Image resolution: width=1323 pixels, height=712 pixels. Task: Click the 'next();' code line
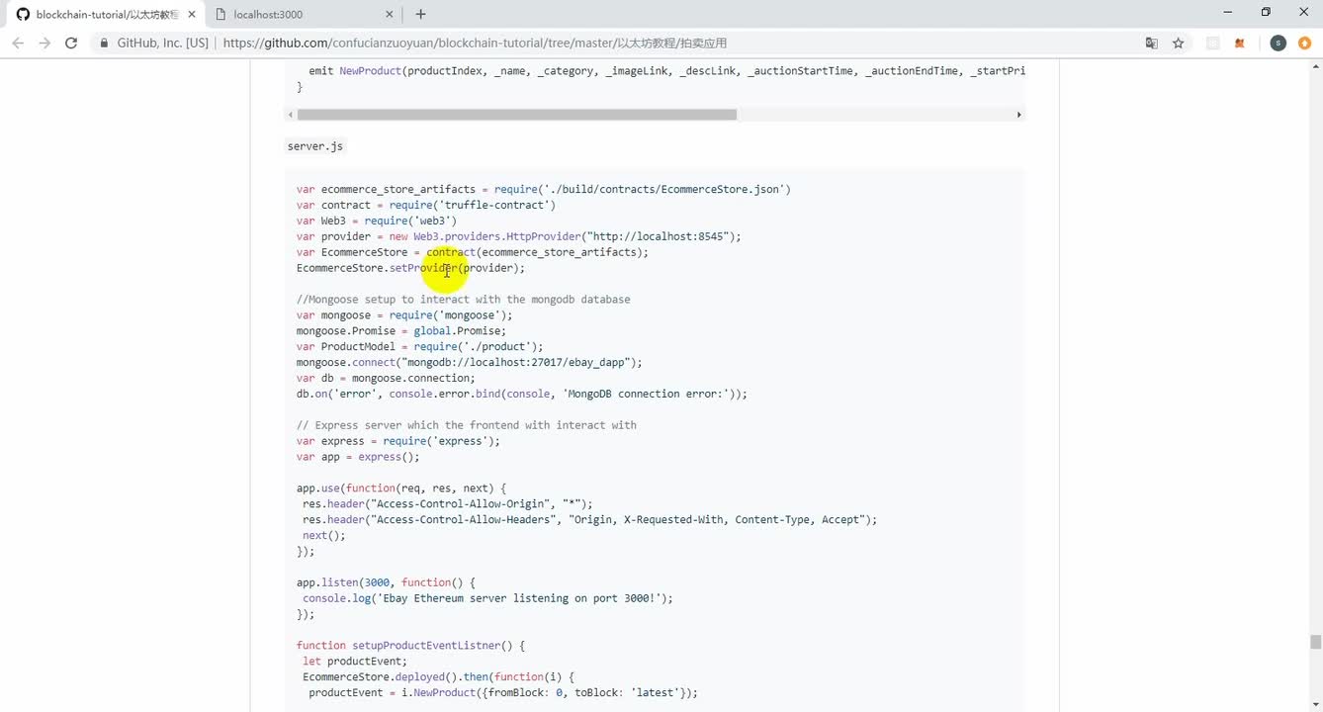324,536
